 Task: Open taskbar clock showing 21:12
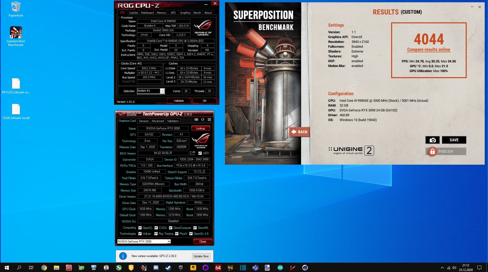click(x=466, y=267)
